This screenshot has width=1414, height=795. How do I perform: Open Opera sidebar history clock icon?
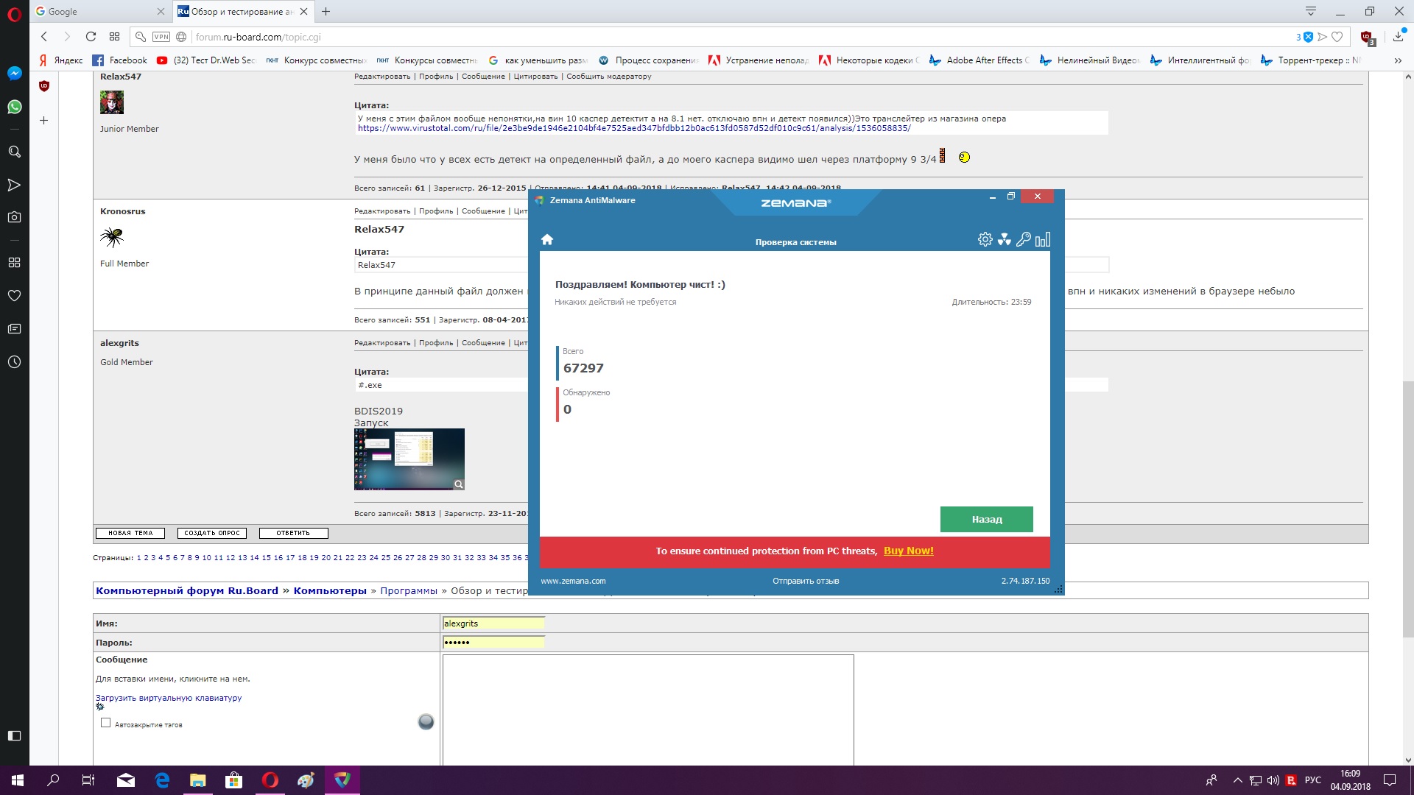pos(14,362)
